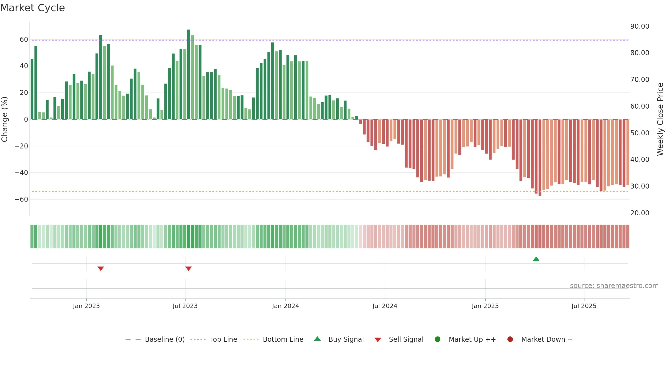This screenshot has width=668, height=376.
Task: Click the −60 change axis label
Action: click(x=21, y=199)
